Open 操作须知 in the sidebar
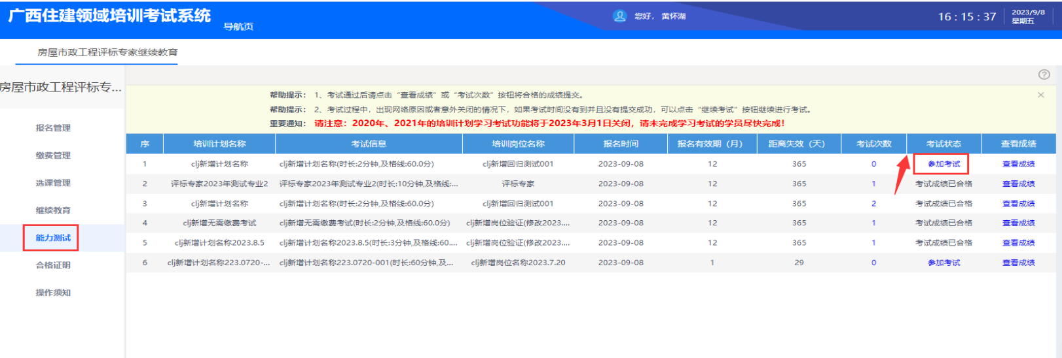The width and height of the screenshot is (1062, 358). click(x=53, y=293)
